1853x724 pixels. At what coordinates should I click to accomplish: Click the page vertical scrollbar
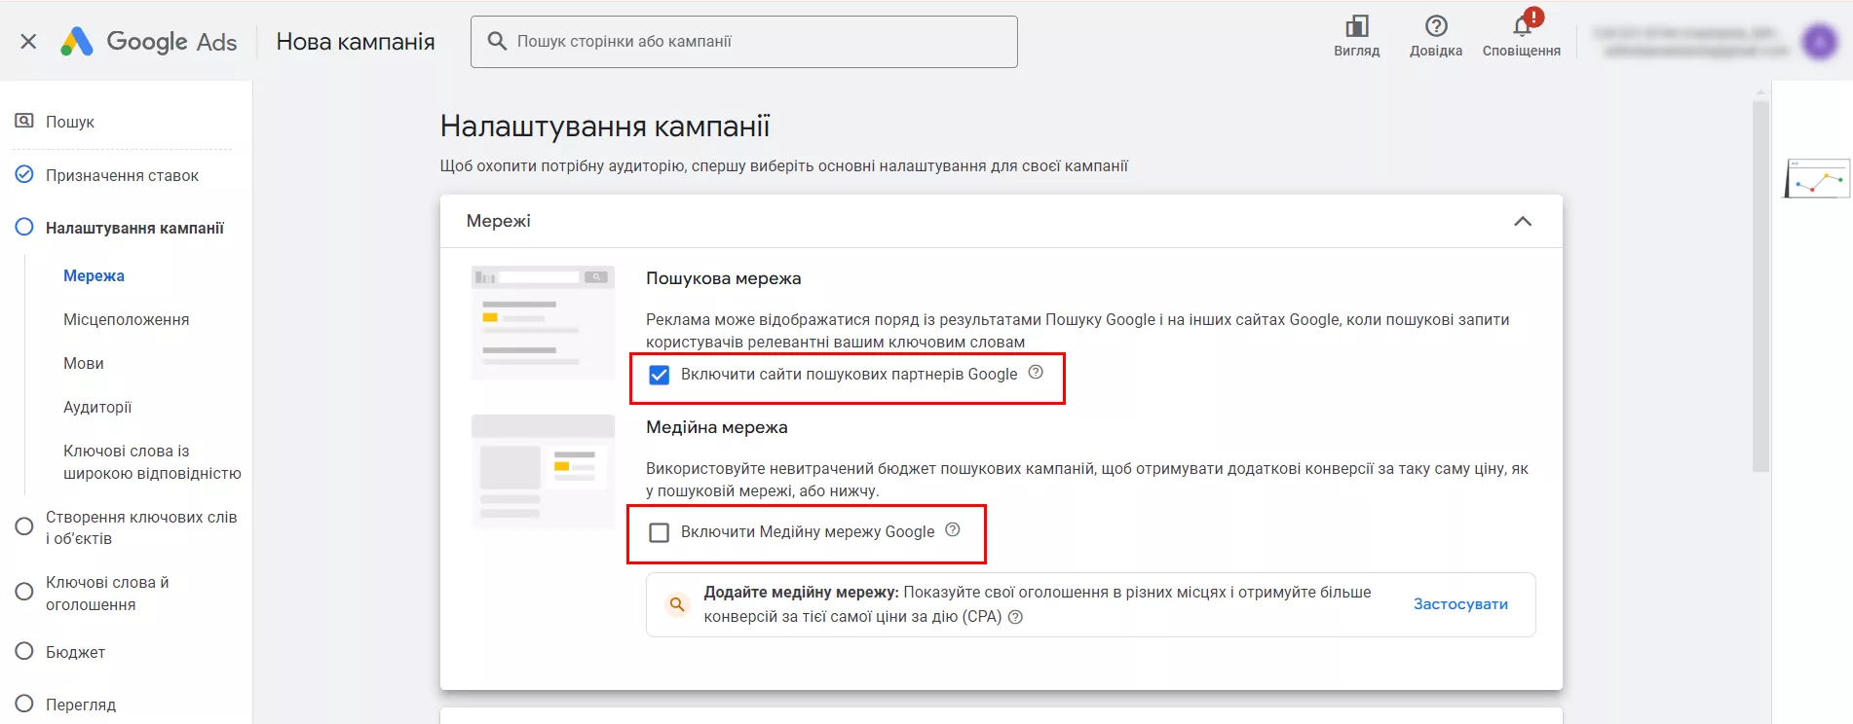tap(1760, 287)
